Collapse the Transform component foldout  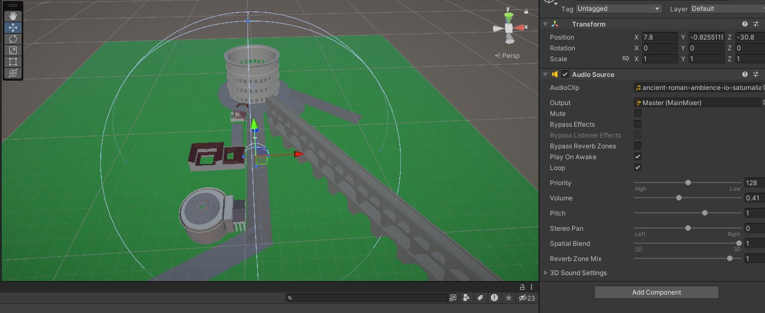(546, 24)
